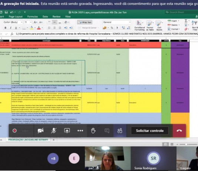Unmute the microphone

coord(54,131)
